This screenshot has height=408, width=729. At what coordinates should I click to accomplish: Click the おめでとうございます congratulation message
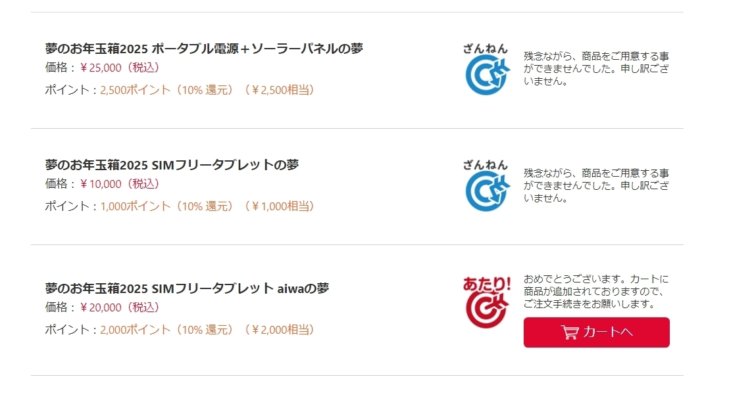[596, 292]
